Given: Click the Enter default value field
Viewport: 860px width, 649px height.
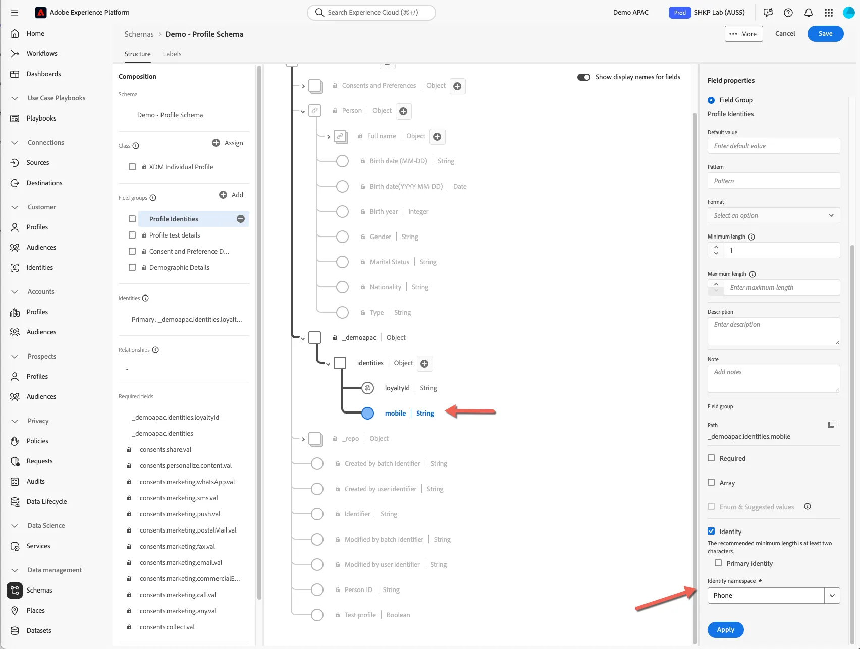Looking at the screenshot, I should (x=774, y=146).
